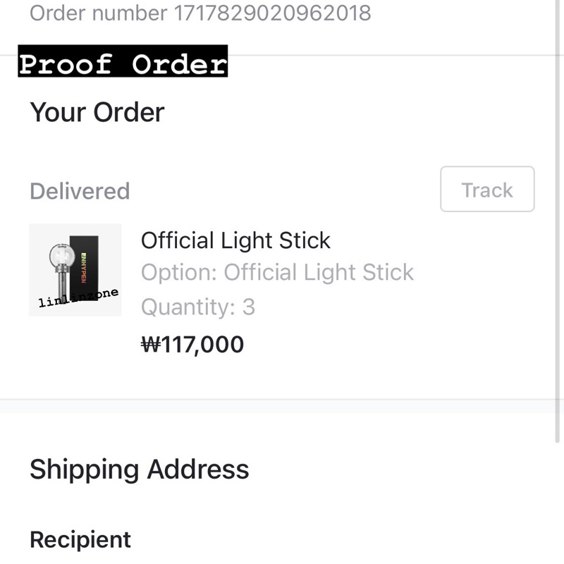Click the Recipient label

(80, 539)
